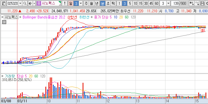
Task: Click the 최저 8,690 (14:54) low marker
Action: (x=18, y=63)
